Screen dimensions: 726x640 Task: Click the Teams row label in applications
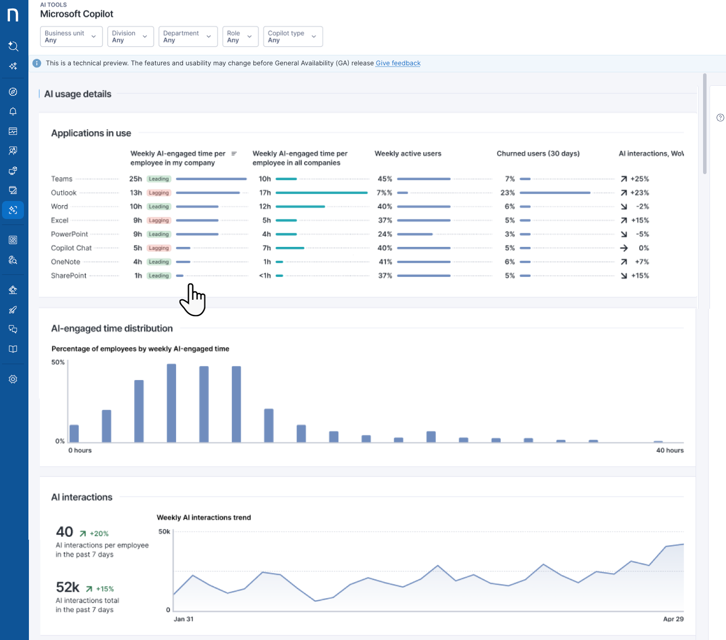coord(62,179)
